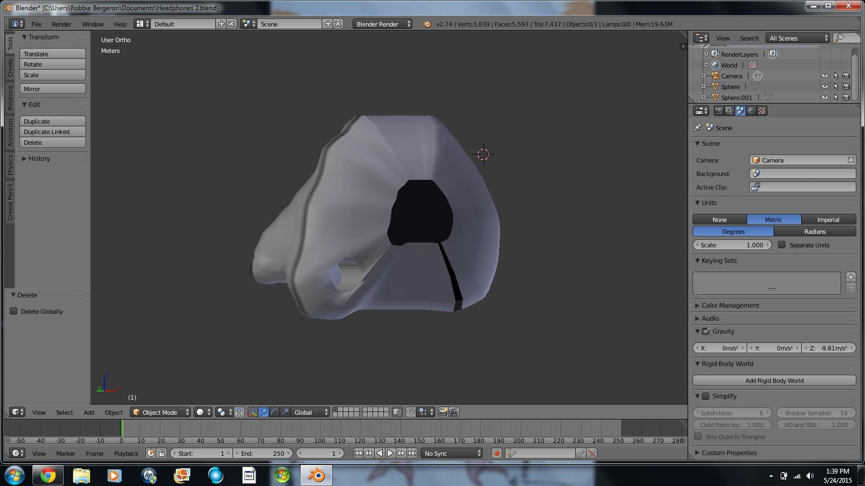
Task: Toggle Sphere.001 renderability camera icon
Action: pos(847,97)
